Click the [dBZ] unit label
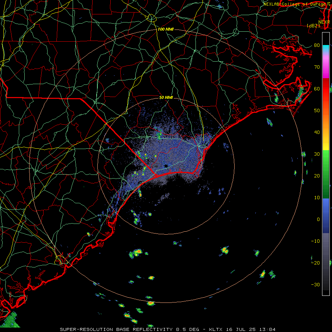332x332 pixels. 313,25
